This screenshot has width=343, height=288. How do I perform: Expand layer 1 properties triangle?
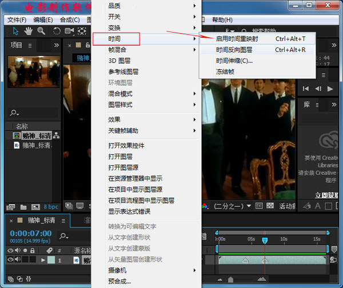coord(43,260)
